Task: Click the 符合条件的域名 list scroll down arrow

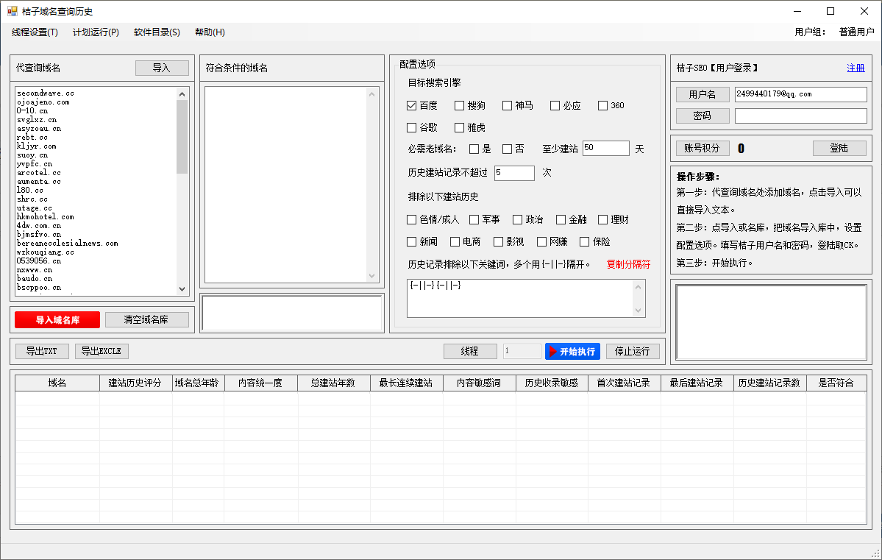Action: tap(371, 276)
